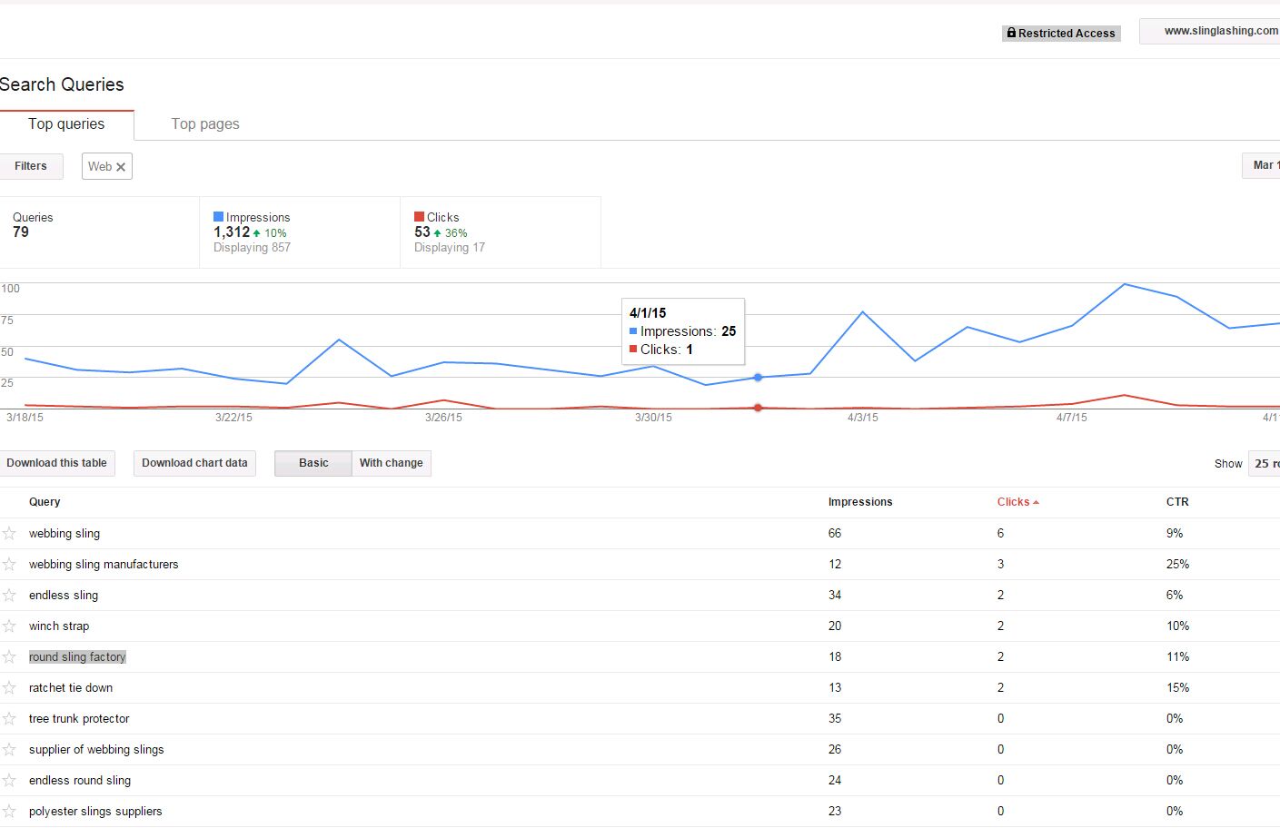Select the With change view toggle
The image size is (1280, 828).
pos(392,463)
